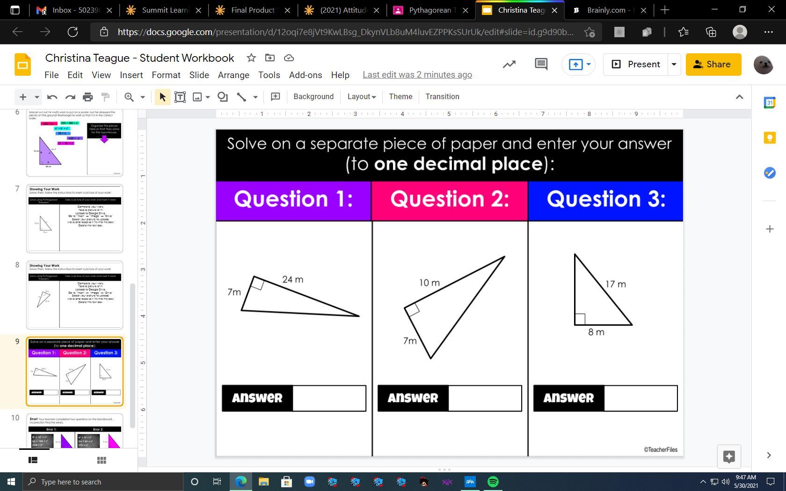Open the Tools menu

click(269, 75)
